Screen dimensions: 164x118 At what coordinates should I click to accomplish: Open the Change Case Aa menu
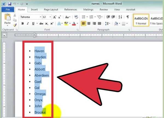pos(68,17)
